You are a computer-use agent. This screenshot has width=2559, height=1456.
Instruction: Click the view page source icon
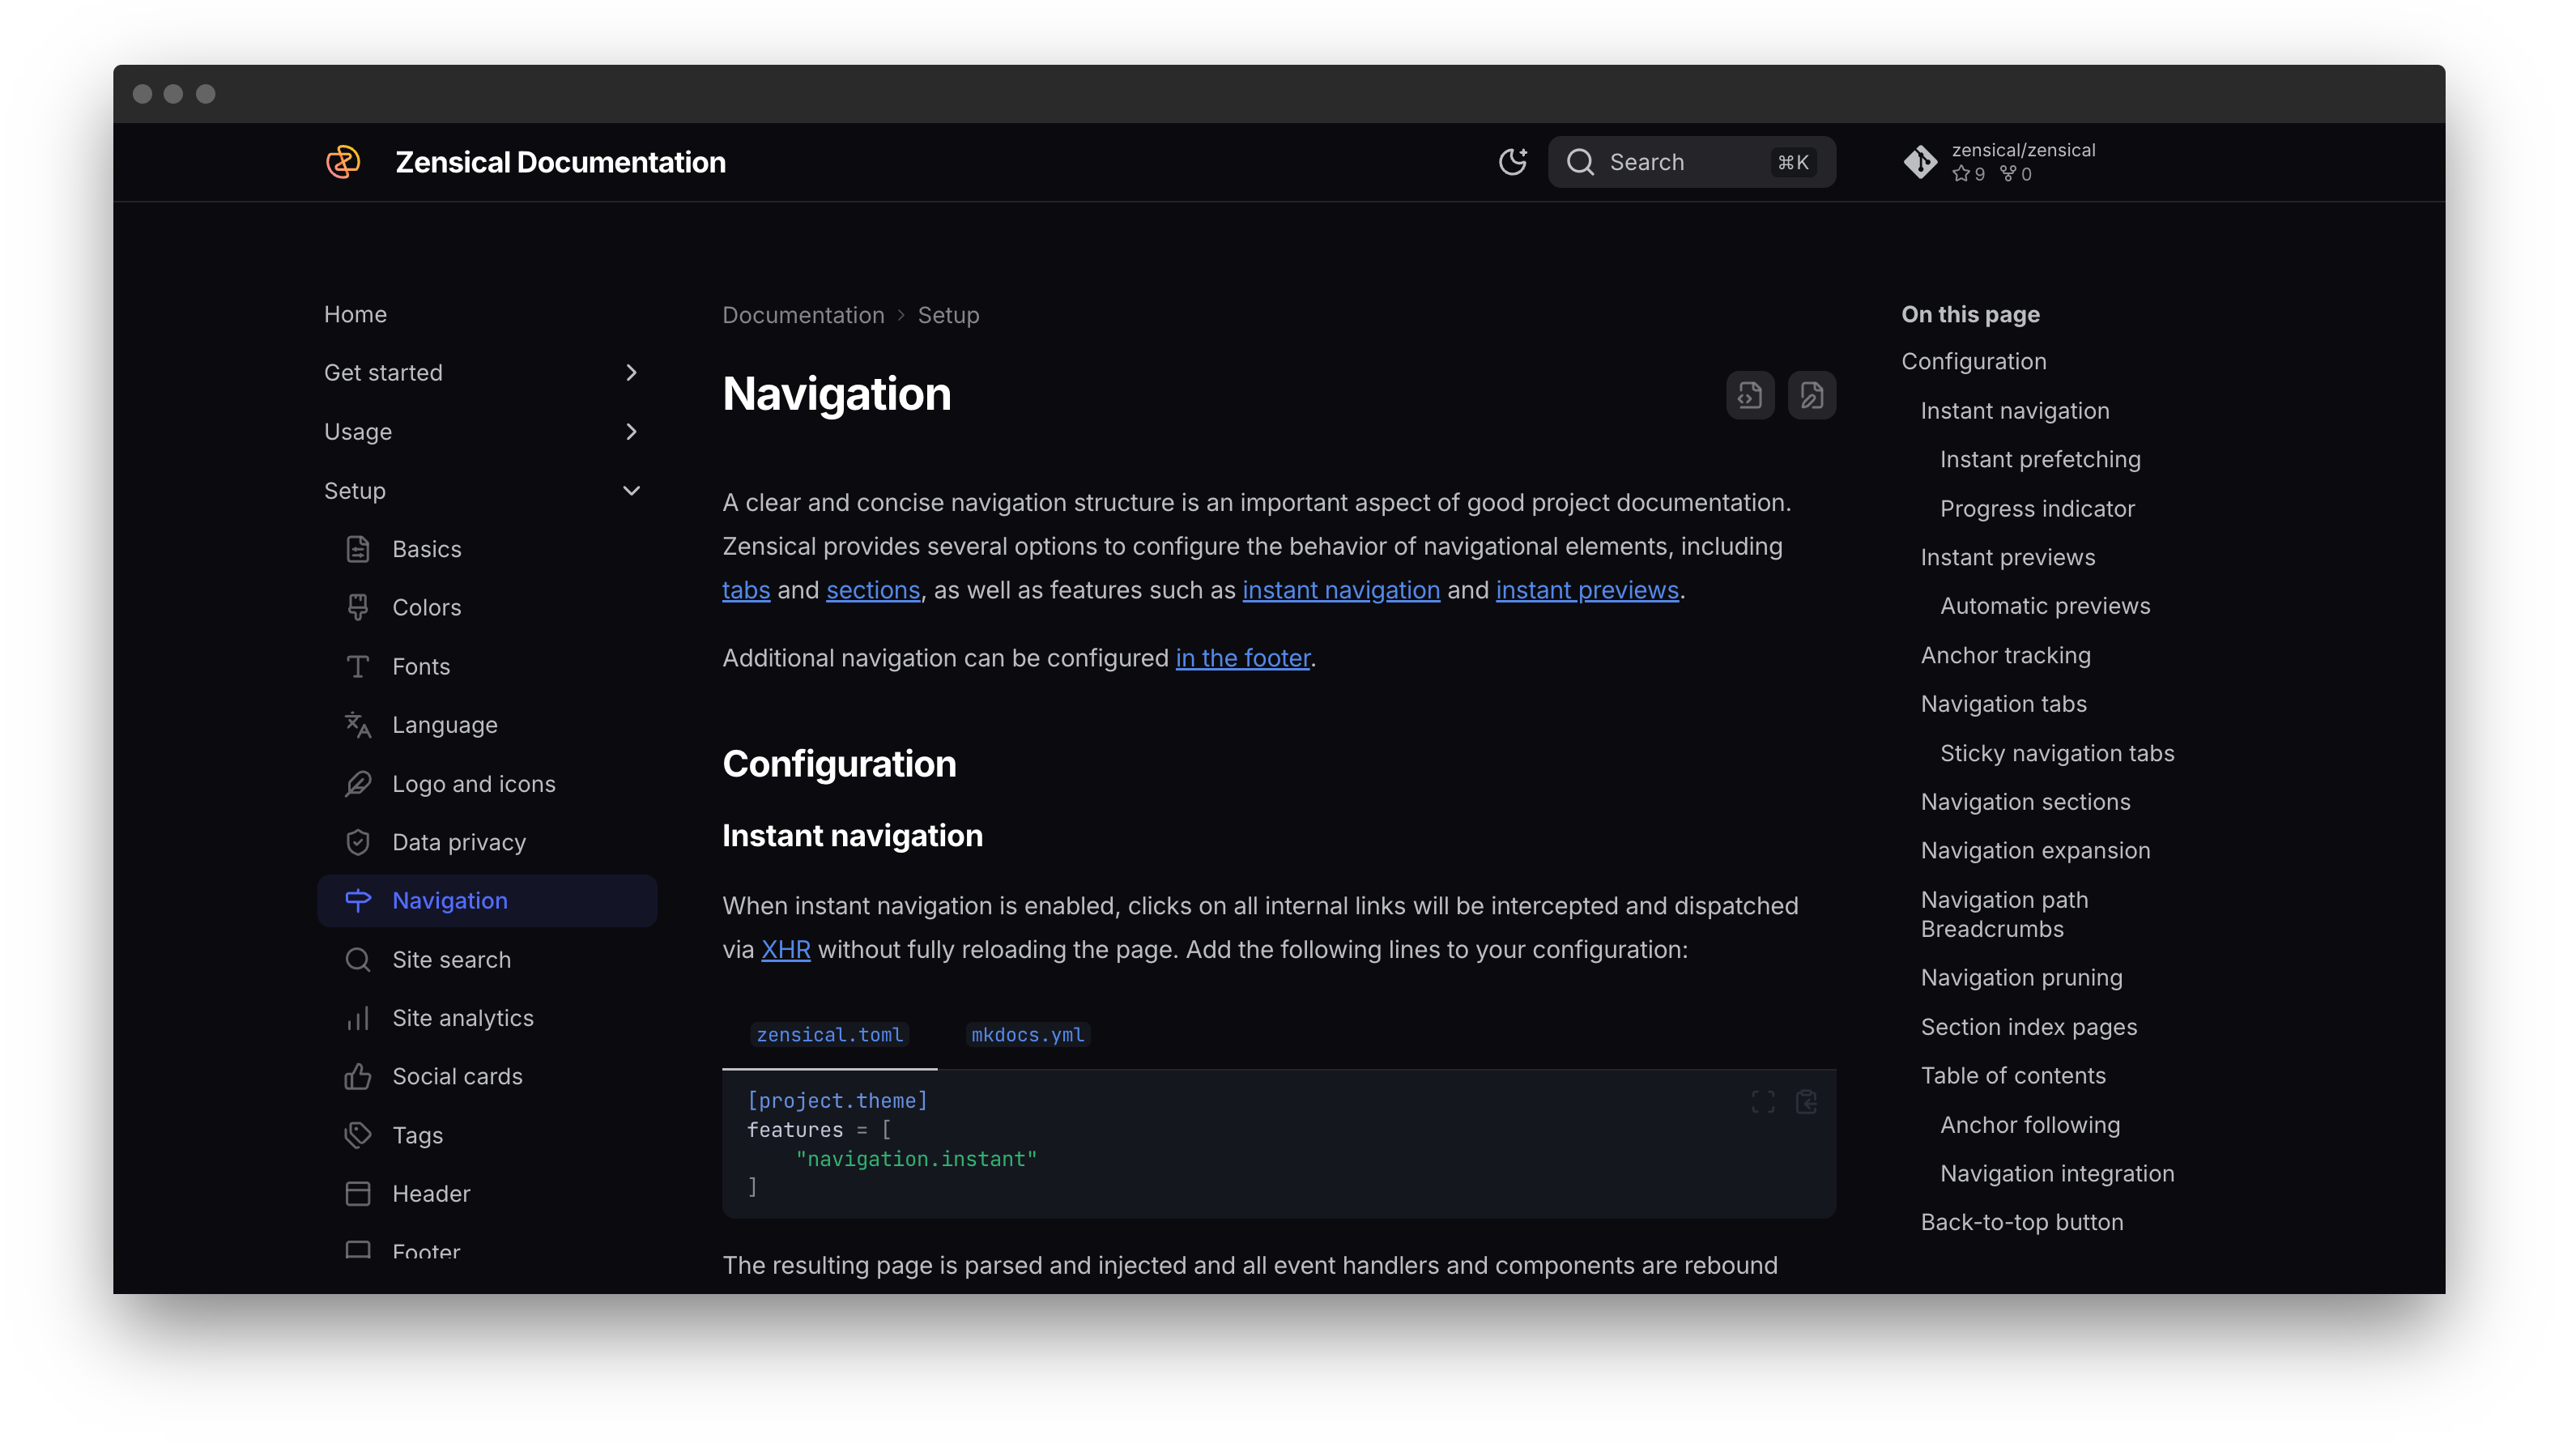pos(1750,396)
